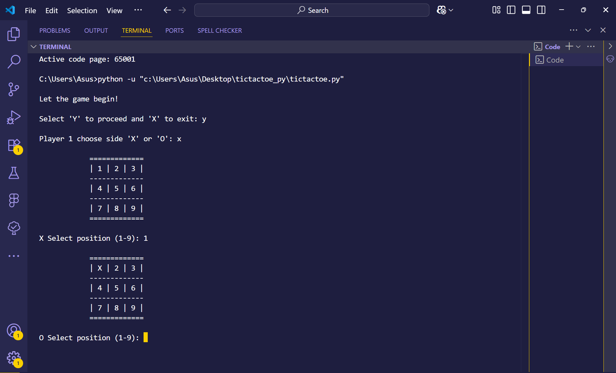Open the tree checkmark extension icon

pos(13,228)
